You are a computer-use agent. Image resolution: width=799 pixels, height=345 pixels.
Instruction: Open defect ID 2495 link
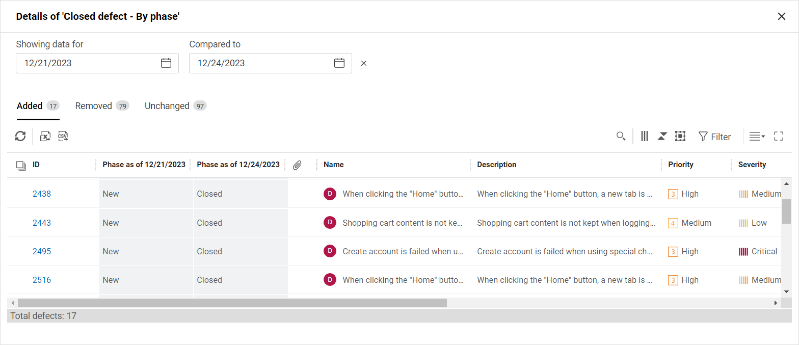(42, 251)
